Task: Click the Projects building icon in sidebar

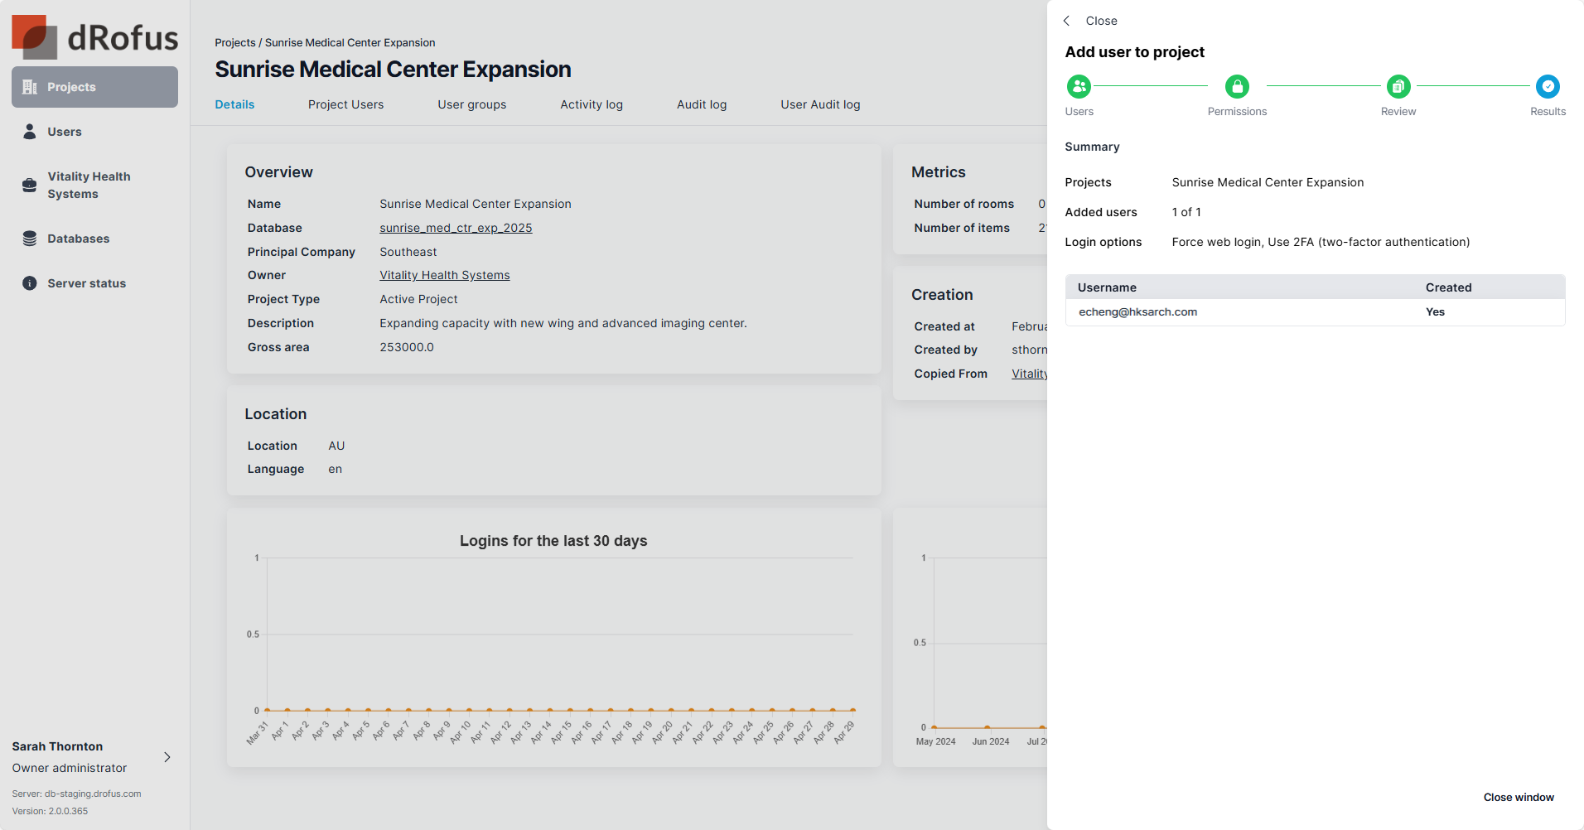Action: click(x=30, y=87)
